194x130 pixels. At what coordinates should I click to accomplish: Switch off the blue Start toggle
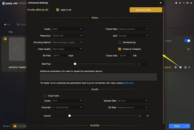click(187, 41)
